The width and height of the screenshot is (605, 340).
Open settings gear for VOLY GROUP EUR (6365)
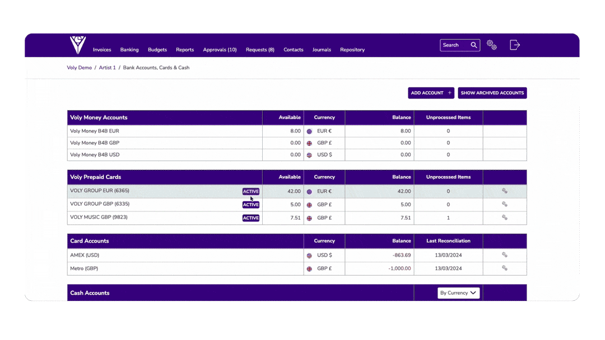(x=505, y=191)
